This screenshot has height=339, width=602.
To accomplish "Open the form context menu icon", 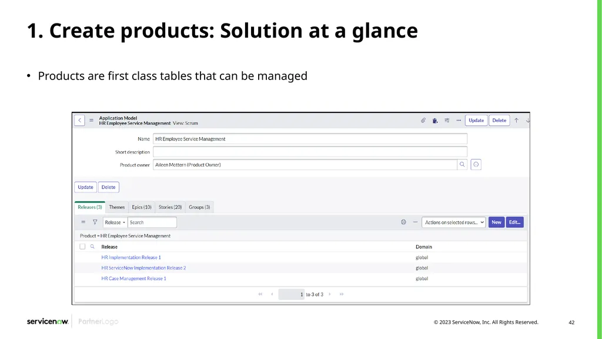I will pyautogui.click(x=91, y=120).
